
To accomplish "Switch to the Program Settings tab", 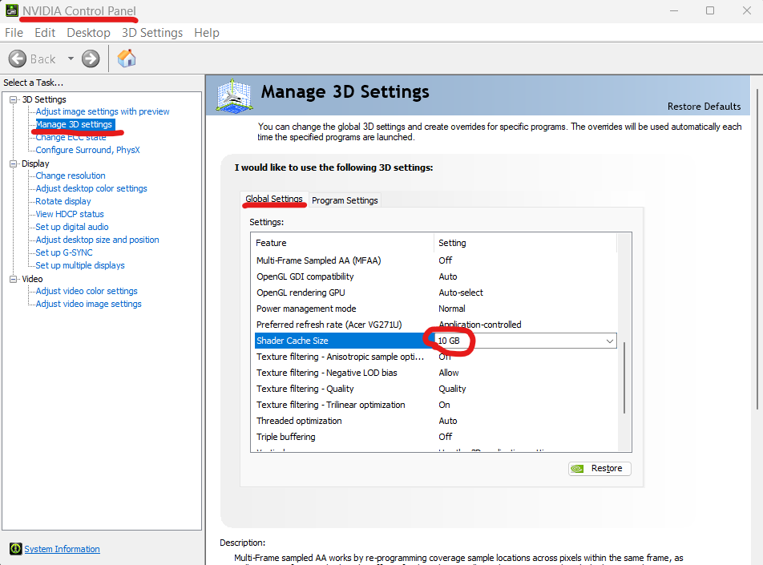I will 345,200.
